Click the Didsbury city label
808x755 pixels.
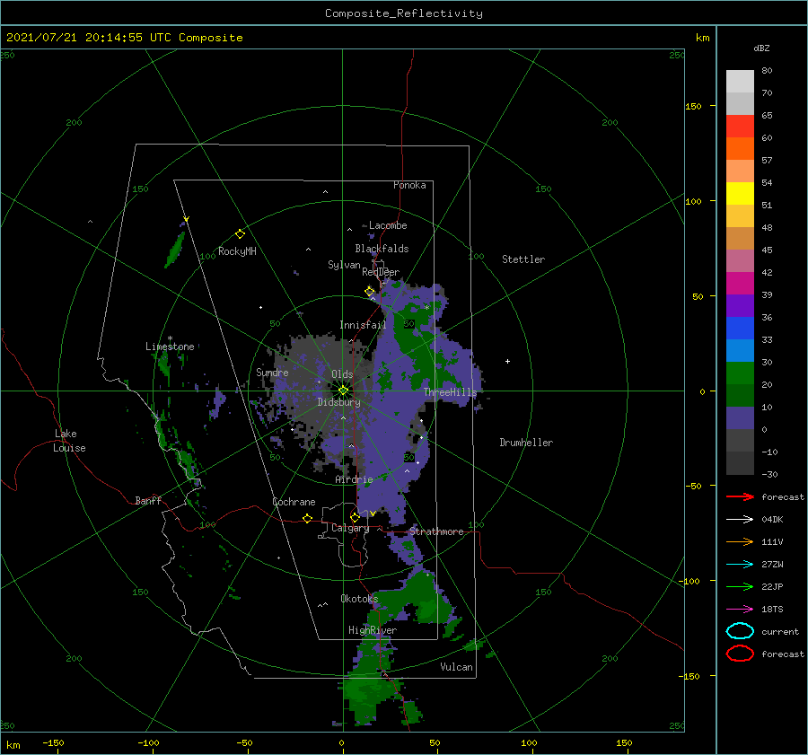(338, 402)
